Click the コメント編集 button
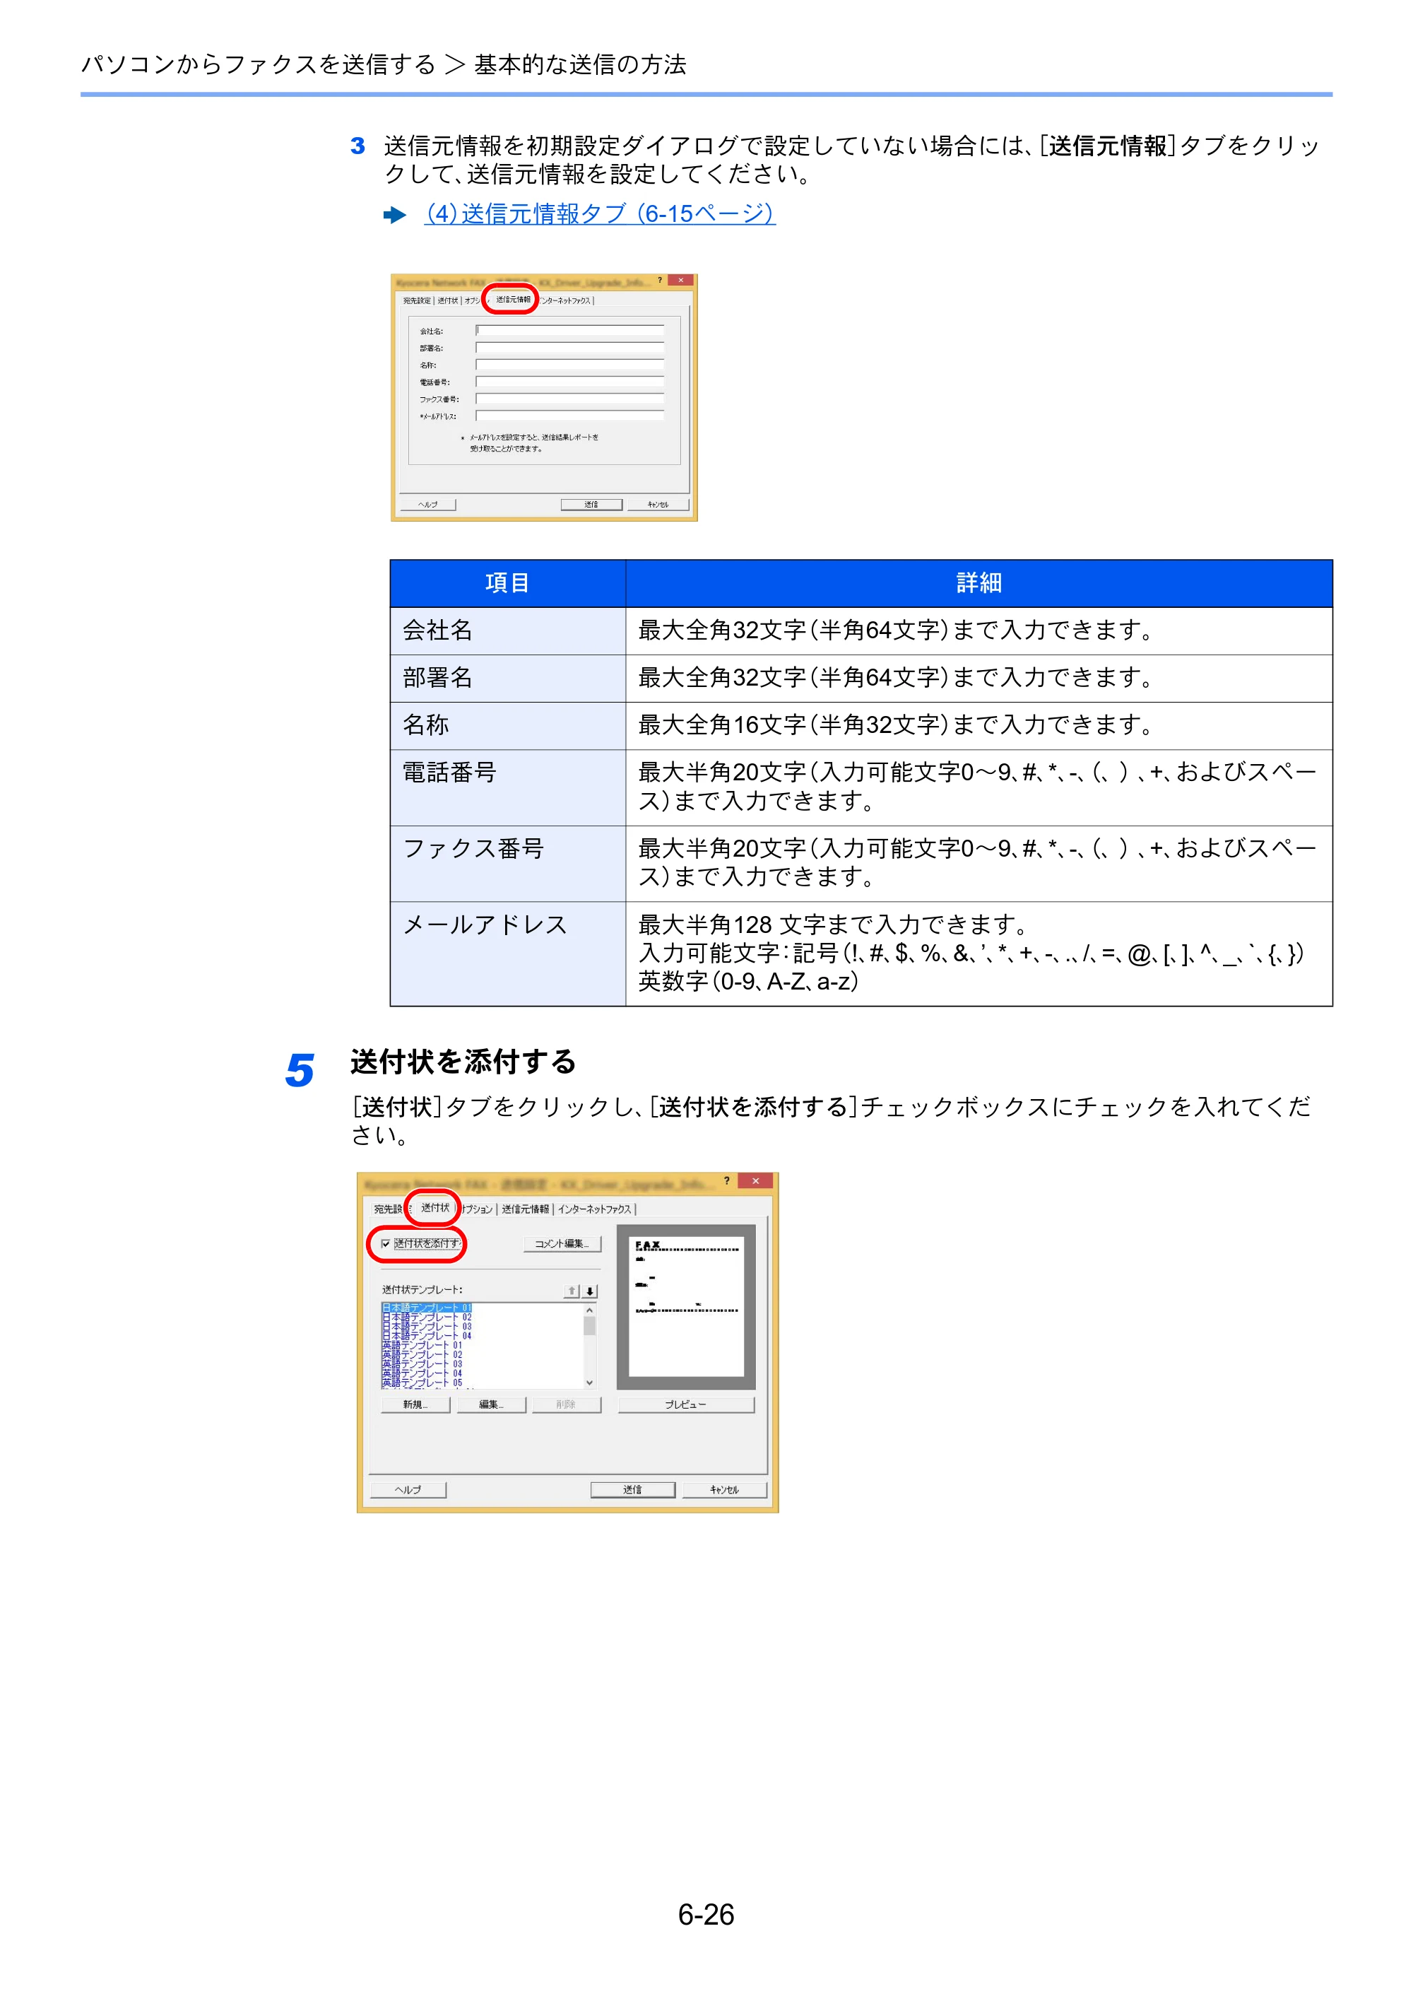Viewport: 1413px width, 2001px height. (562, 1244)
